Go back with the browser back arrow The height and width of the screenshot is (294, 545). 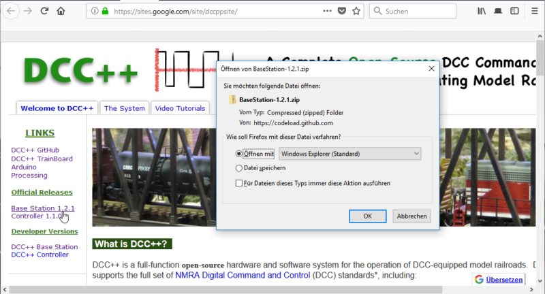point(11,11)
